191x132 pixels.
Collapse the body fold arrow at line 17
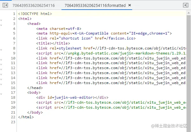1,94
